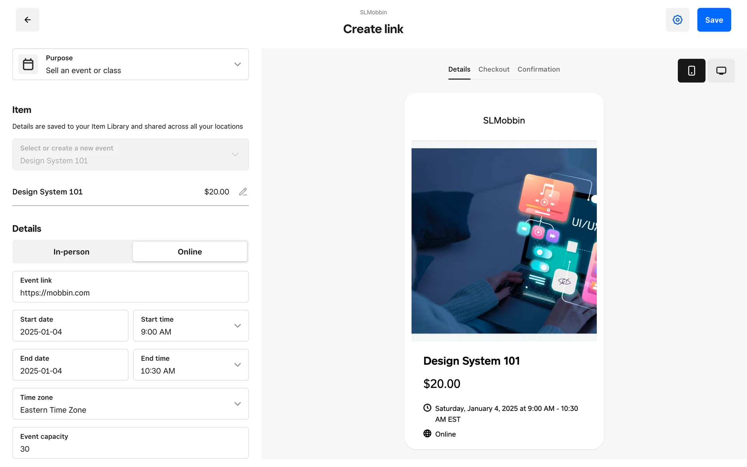This screenshot has width=747, height=467.
Task: Switch to the Confirmation tab
Action: click(538, 69)
